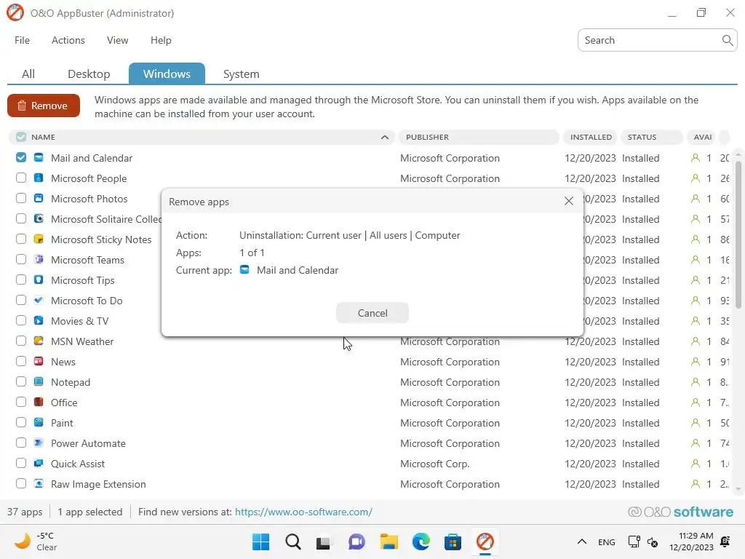Click the Microsoft To Do icon
This screenshot has width=745, height=559.
tap(39, 301)
